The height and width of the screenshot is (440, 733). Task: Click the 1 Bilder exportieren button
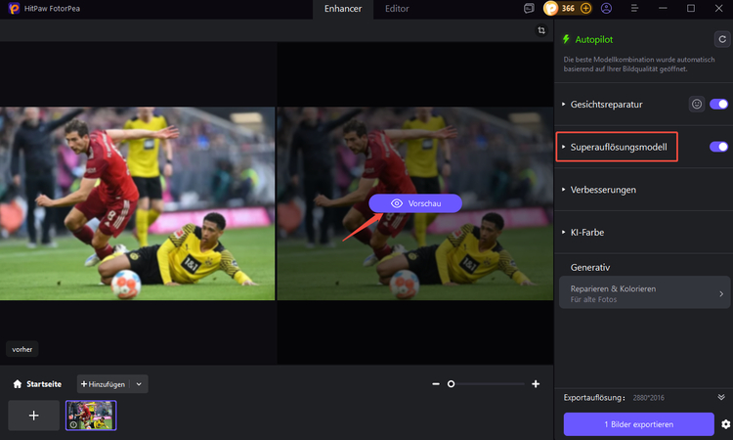[638, 423]
